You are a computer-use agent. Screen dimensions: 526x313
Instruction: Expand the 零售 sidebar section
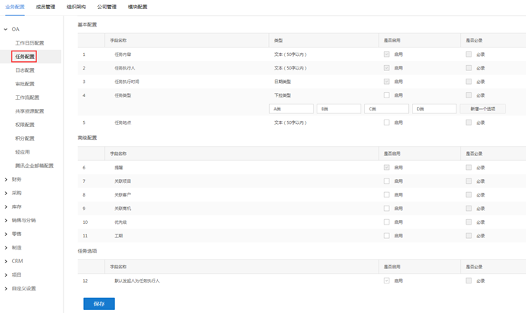coord(6,234)
